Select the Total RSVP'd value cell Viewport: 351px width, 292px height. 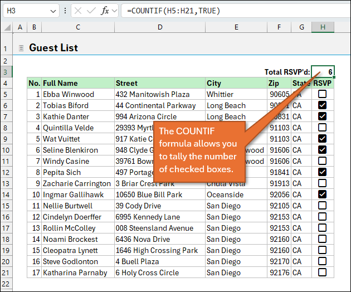point(323,72)
